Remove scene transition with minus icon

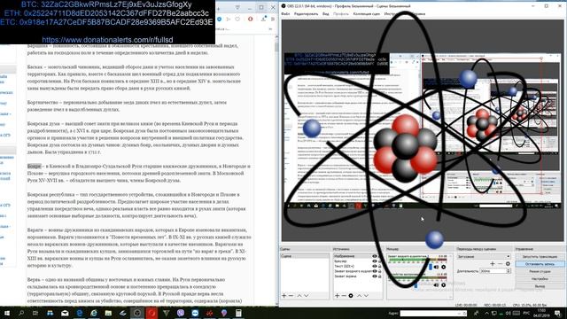tap(500, 264)
